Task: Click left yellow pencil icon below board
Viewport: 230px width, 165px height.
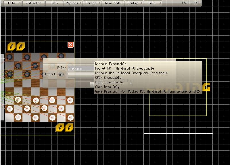Action: pos(60,127)
